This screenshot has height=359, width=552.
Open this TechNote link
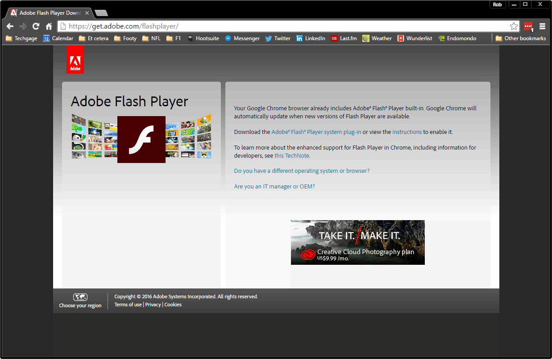(292, 156)
